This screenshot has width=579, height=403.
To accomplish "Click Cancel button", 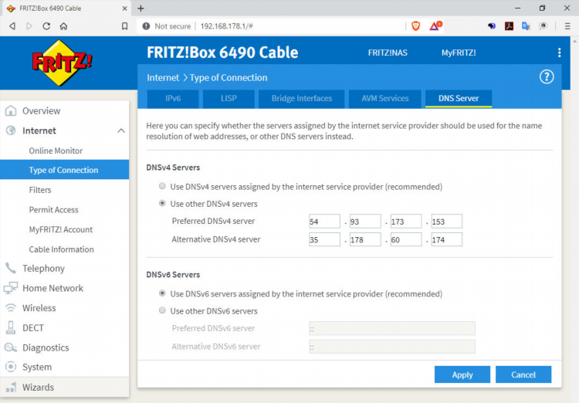I will 523,374.
